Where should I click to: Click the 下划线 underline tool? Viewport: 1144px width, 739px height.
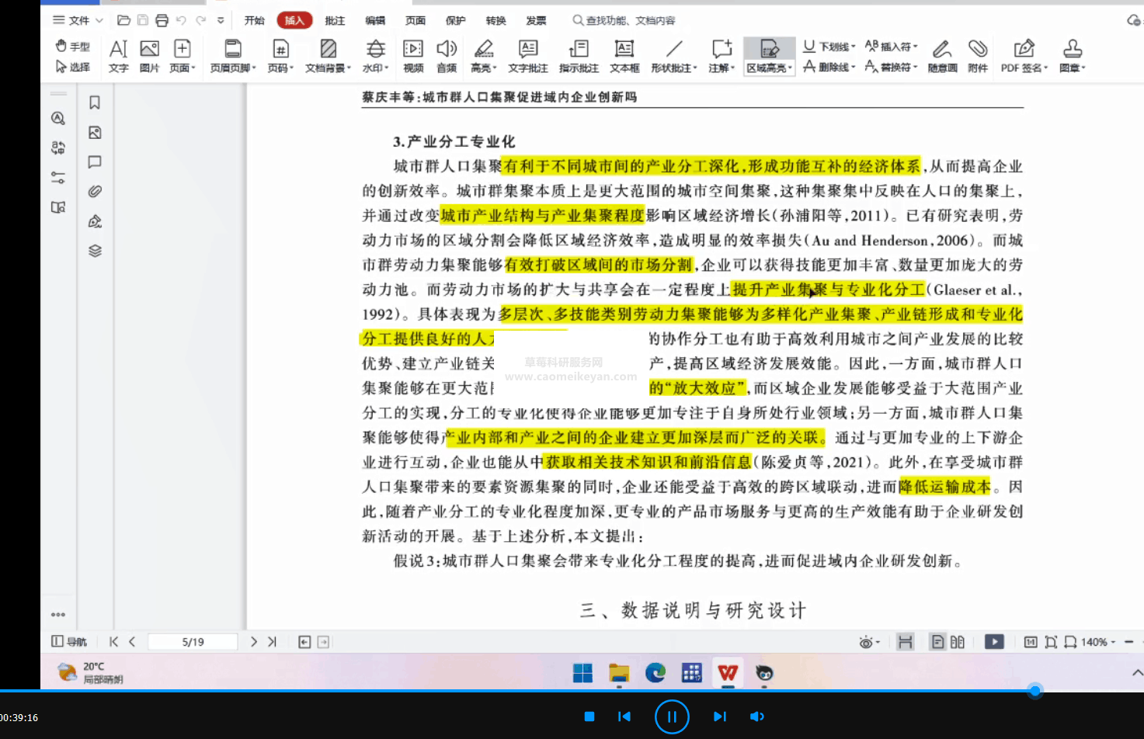coord(829,47)
